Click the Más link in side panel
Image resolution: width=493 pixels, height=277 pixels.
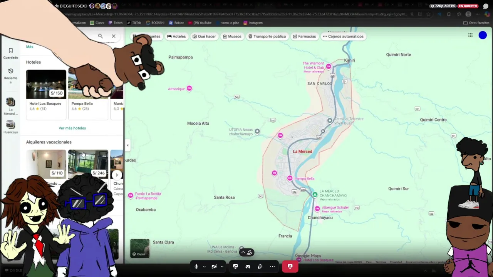click(x=30, y=47)
